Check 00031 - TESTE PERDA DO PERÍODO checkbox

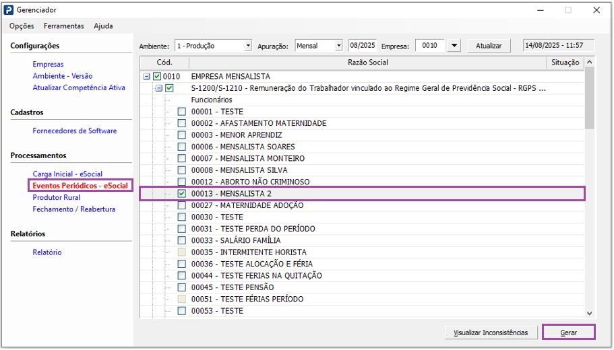(182, 229)
